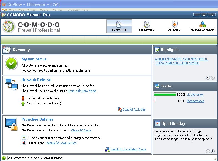
Task: Click the window resize grip in status bar
Action: click(x=215, y=158)
